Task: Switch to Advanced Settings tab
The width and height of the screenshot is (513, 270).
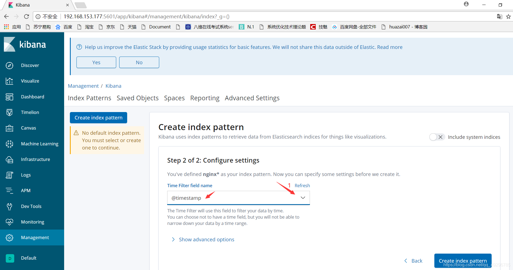Action: click(x=252, y=98)
